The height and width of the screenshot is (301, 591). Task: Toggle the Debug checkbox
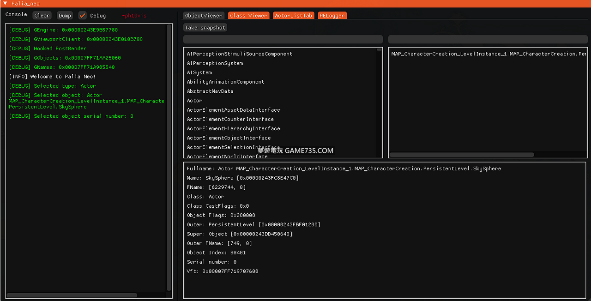point(83,16)
